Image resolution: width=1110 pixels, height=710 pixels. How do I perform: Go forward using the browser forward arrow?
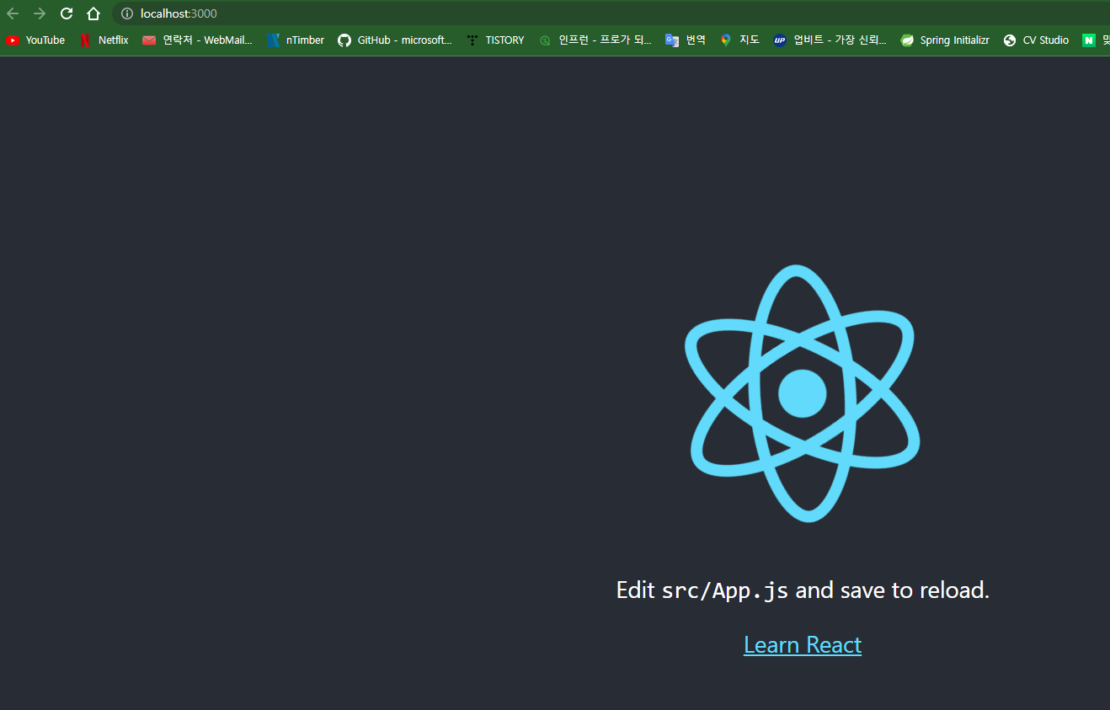40,13
